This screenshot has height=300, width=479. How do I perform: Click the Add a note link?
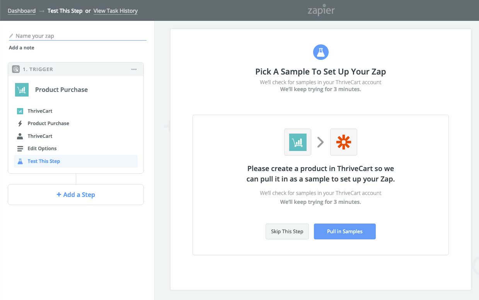coord(22,48)
